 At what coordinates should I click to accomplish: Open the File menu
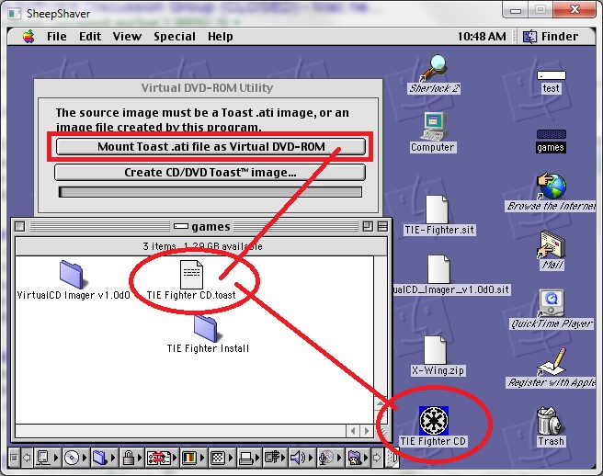57,37
